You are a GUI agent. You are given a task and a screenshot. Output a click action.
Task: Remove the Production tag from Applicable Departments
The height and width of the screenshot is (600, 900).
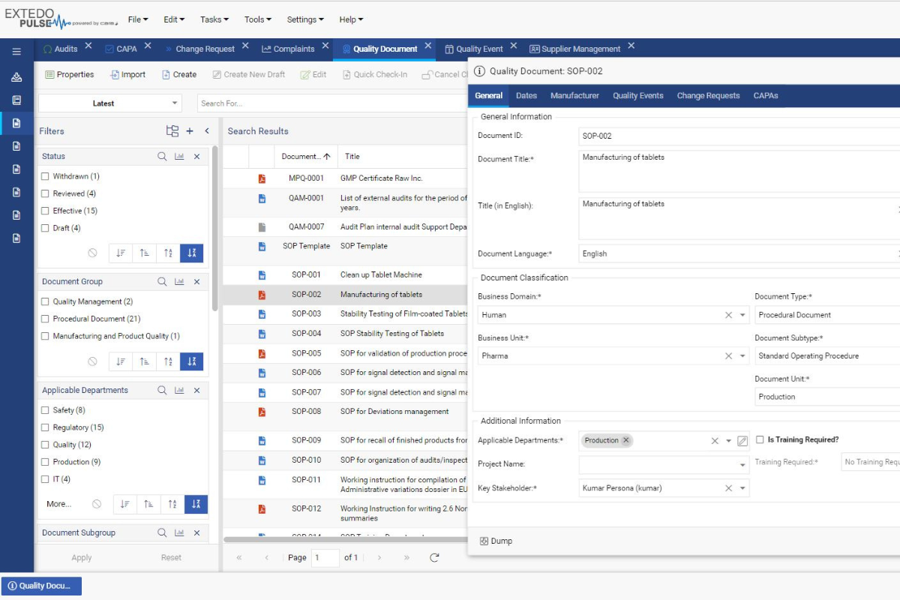click(x=625, y=440)
